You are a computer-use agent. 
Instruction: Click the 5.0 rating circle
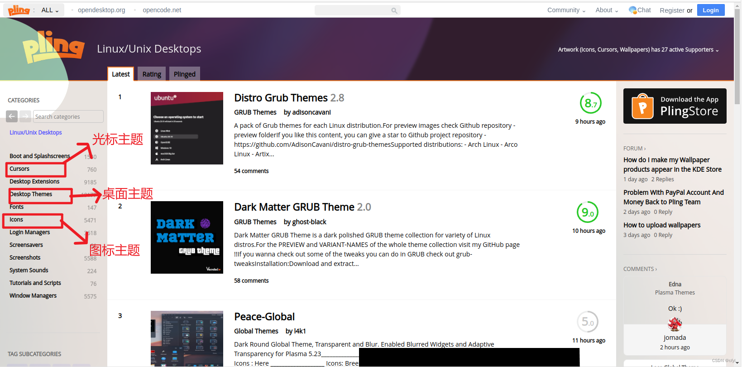pyautogui.click(x=588, y=322)
